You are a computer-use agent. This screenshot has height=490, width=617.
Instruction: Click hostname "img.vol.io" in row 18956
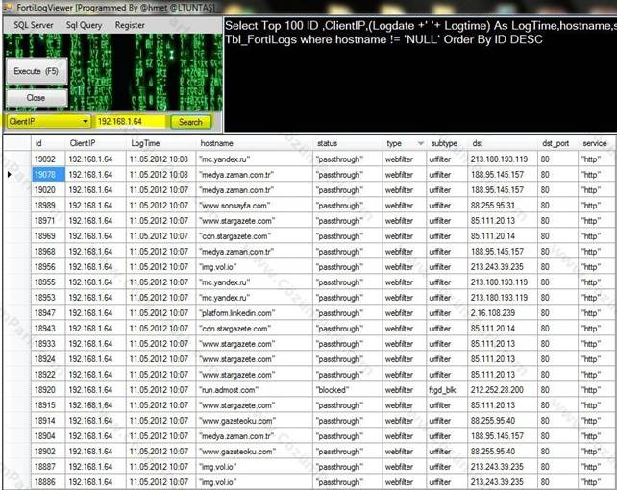tap(255, 267)
